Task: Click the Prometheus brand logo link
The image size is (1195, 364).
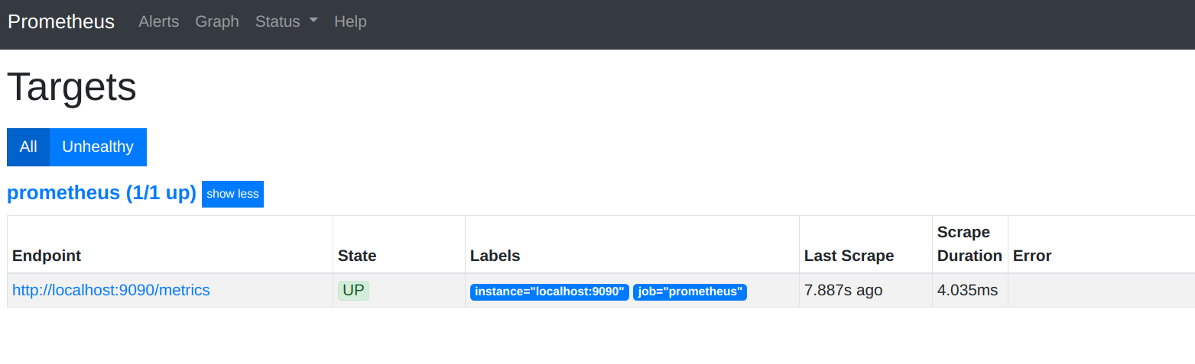Action: tap(61, 21)
